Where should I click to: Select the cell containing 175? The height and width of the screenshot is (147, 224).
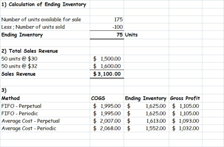(107, 20)
